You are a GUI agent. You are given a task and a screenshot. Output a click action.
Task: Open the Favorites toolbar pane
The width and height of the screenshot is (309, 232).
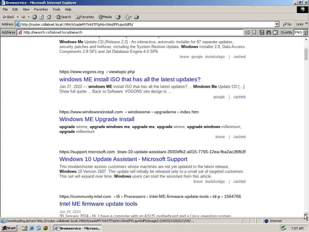[84, 17]
